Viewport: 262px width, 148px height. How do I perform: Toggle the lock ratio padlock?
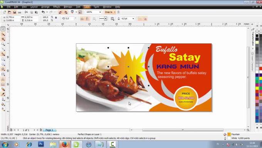pyautogui.click(x=56, y=17)
